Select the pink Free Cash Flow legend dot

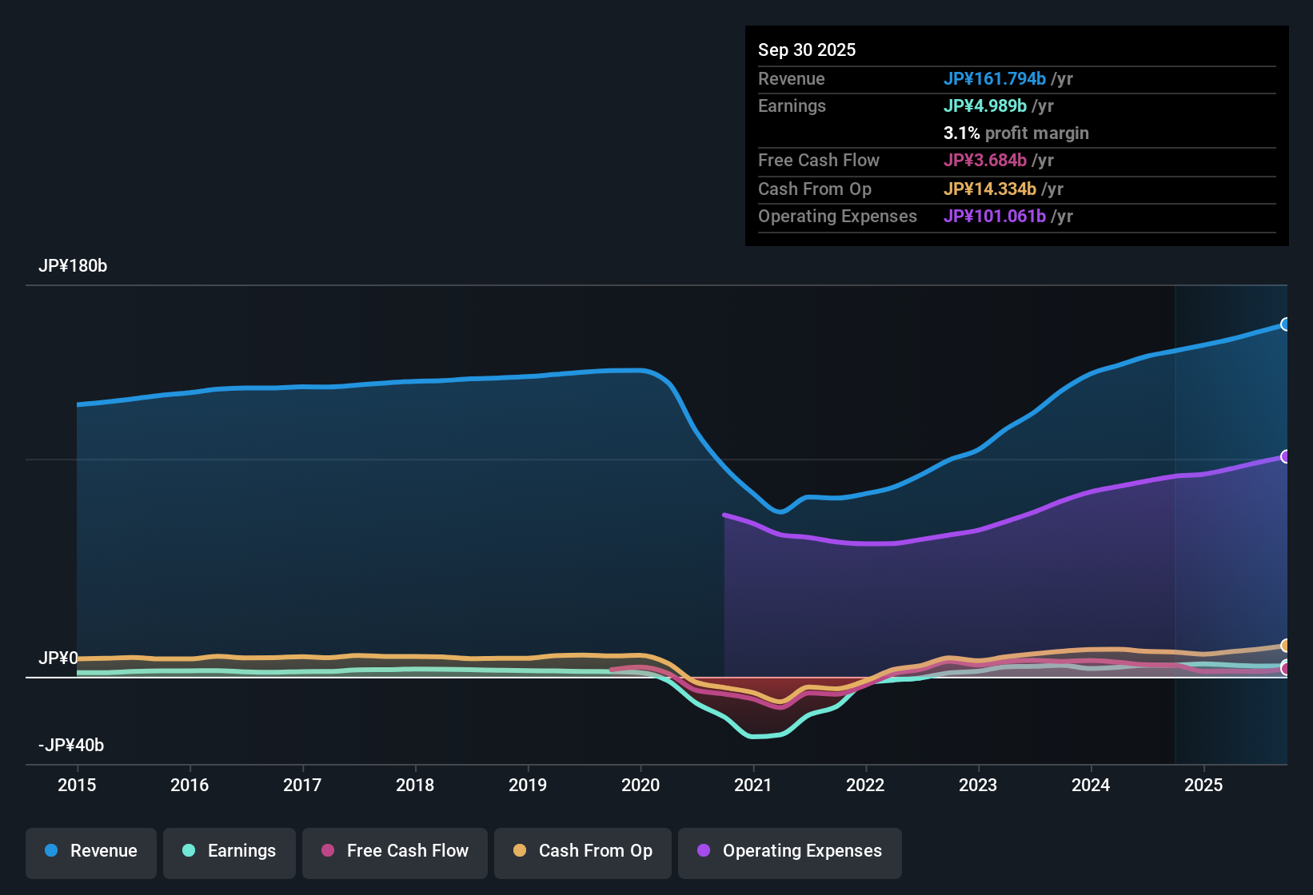pos(327,851)
